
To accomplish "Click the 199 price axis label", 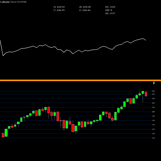I will click(x=153, y=116).
